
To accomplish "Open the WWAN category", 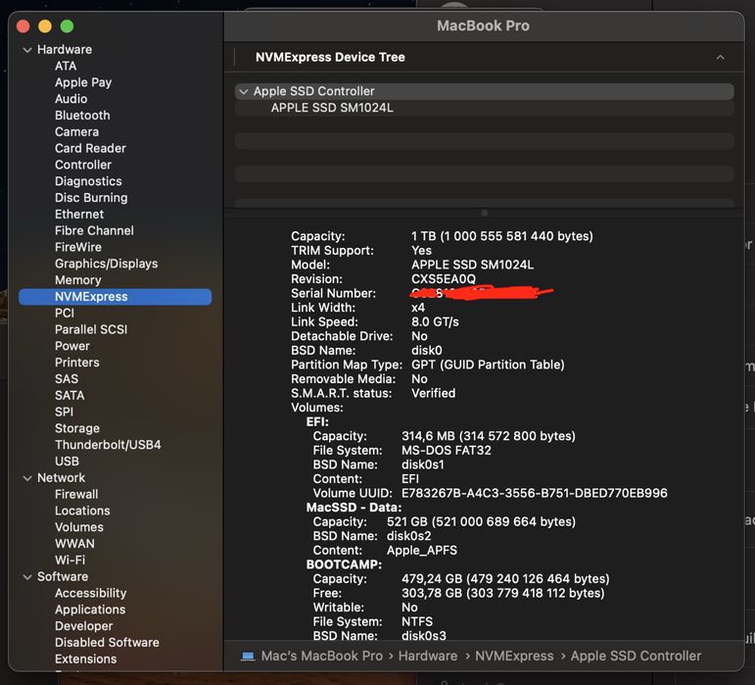I will [74, 544].
